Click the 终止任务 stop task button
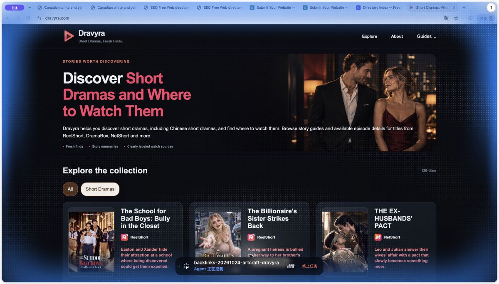The image size is (499, 284). [310, 266]
